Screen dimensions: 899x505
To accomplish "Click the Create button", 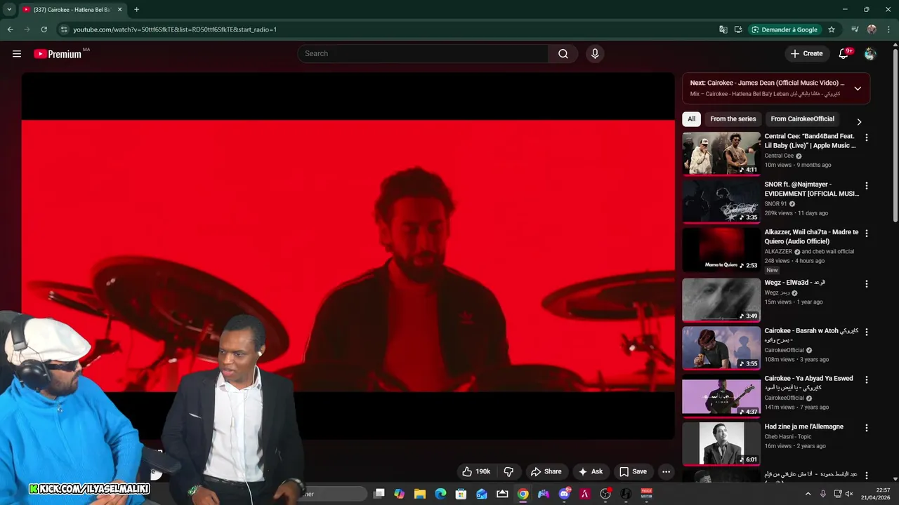I will coord(806,53).
